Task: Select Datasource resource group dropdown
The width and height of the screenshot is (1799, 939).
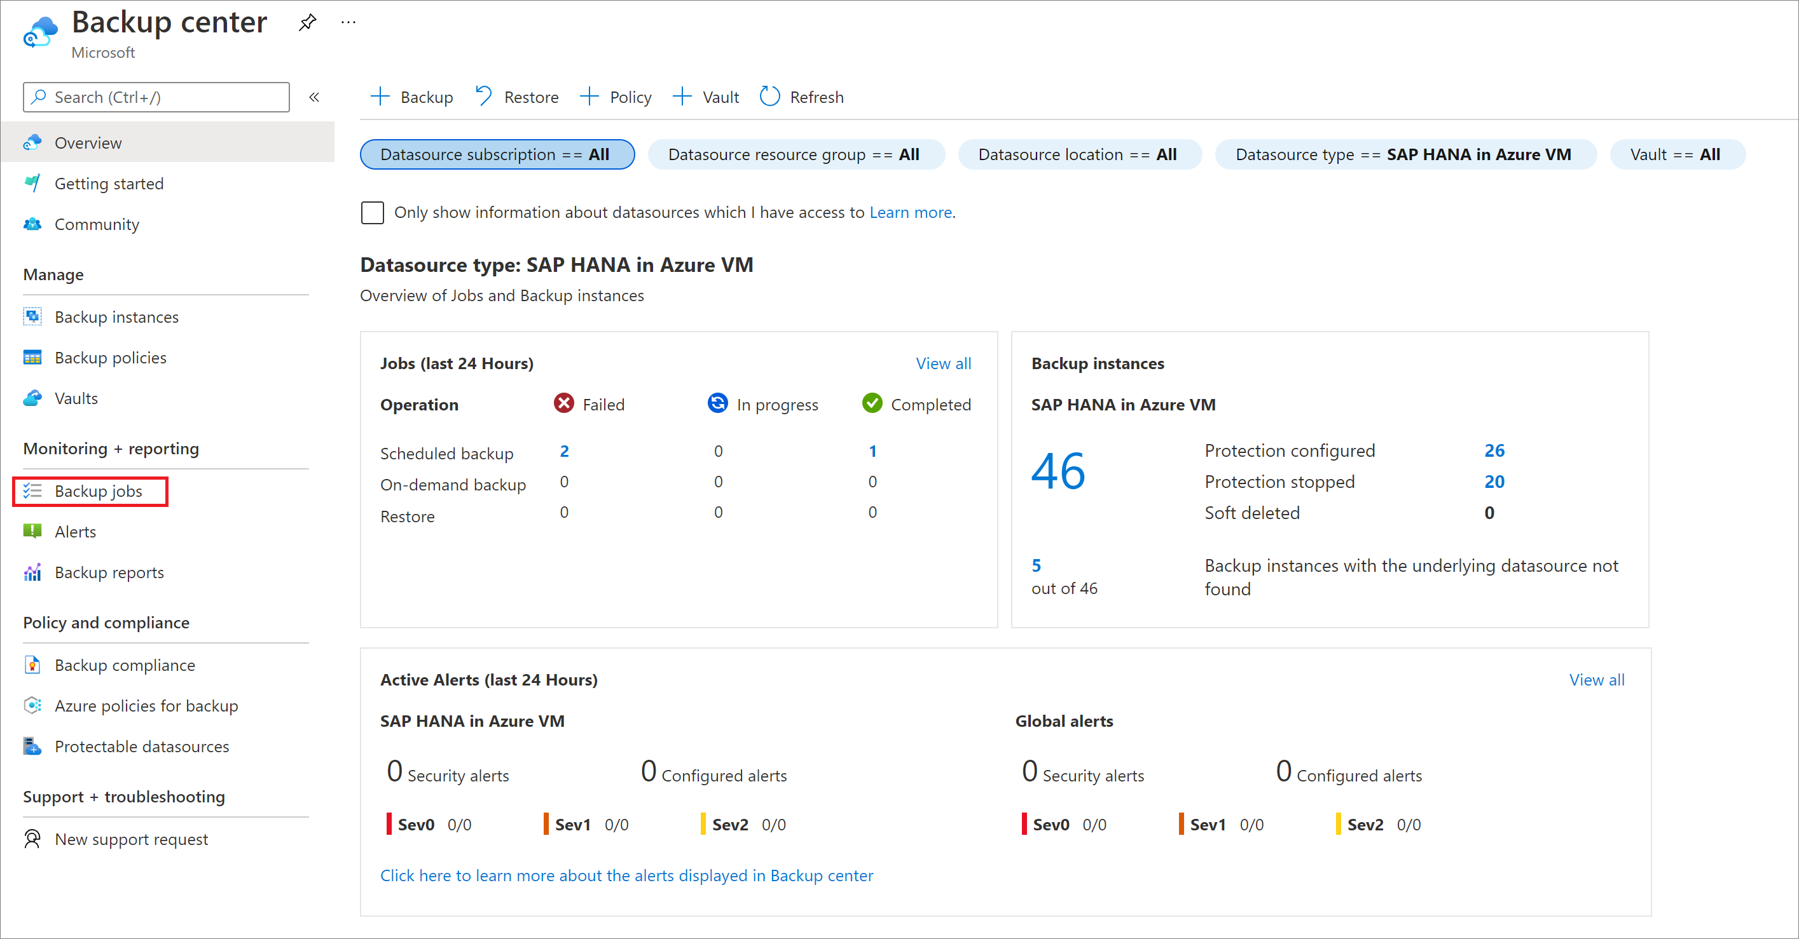Action: [795, 153]
